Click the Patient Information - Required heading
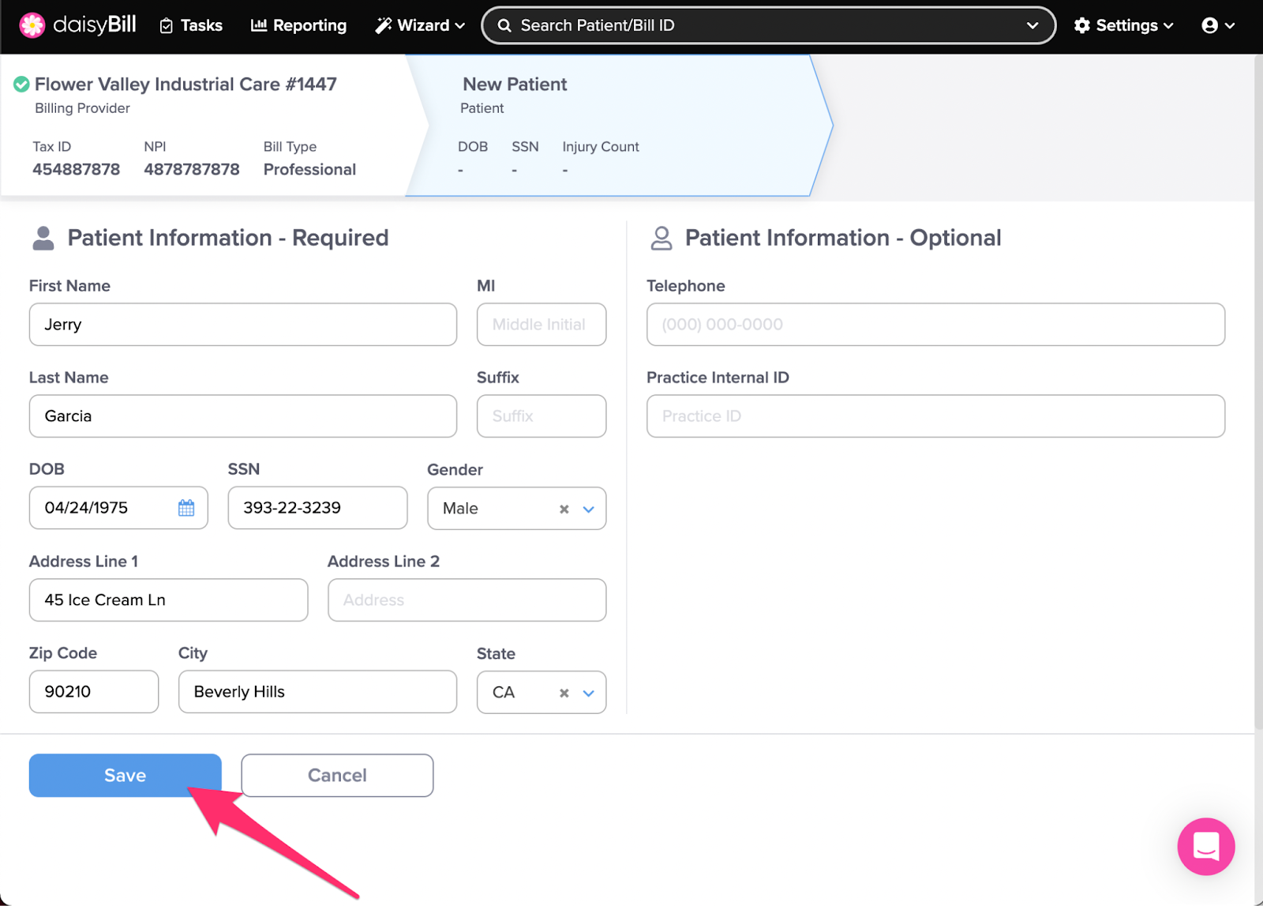This screenshot has height=906, width=1263. [227, 238]
